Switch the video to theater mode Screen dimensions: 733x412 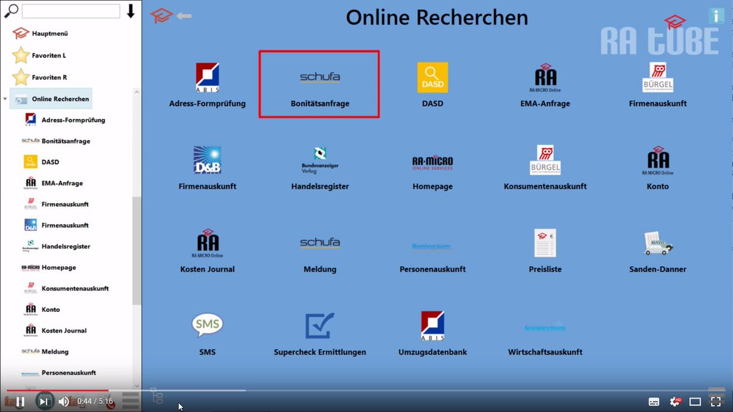[695, 402]
